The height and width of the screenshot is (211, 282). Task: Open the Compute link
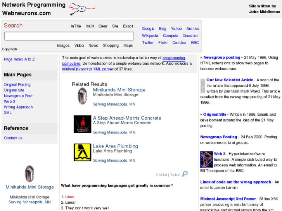(171, 36)
